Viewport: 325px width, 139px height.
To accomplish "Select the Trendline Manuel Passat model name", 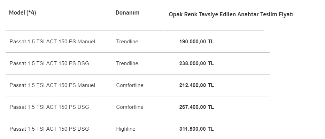I will coord(53,42).
